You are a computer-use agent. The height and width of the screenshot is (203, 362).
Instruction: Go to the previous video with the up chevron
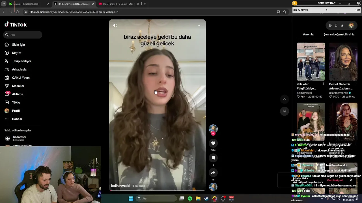click(285, 99)
